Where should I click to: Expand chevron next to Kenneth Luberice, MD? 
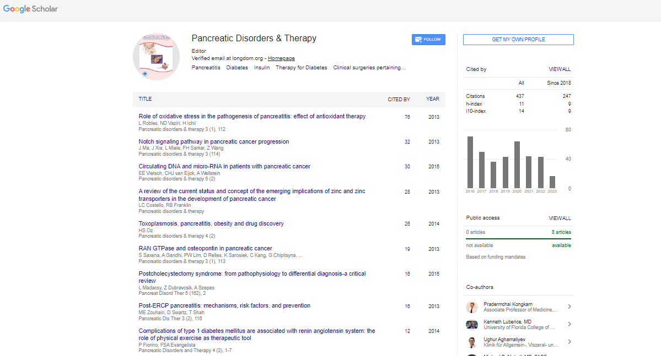coord(569,325)
